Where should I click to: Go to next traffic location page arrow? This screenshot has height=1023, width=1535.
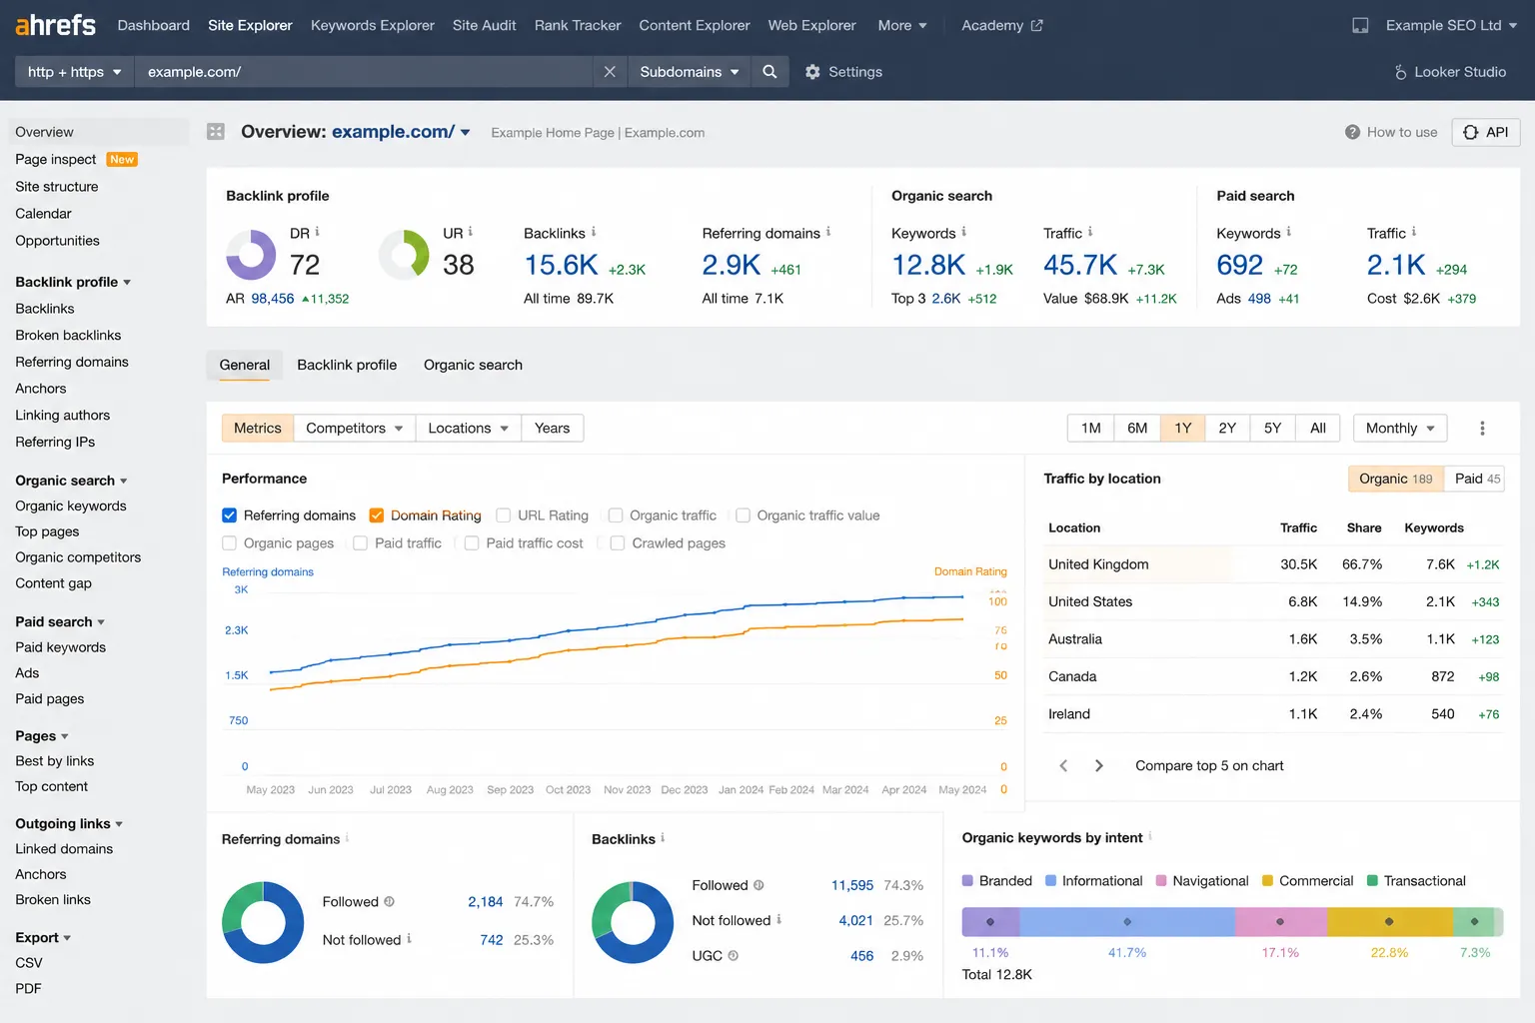1099,766
